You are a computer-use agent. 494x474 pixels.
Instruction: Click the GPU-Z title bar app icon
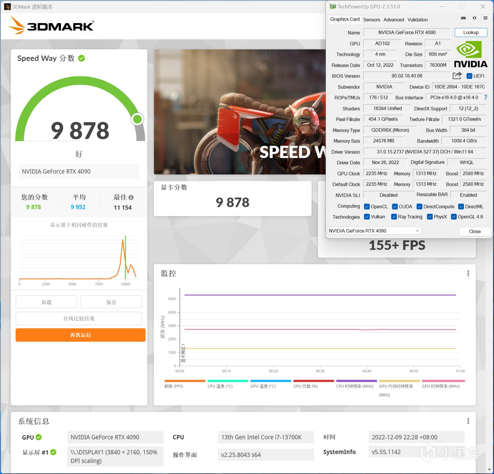pyautogui.click(x=333, y=6)
